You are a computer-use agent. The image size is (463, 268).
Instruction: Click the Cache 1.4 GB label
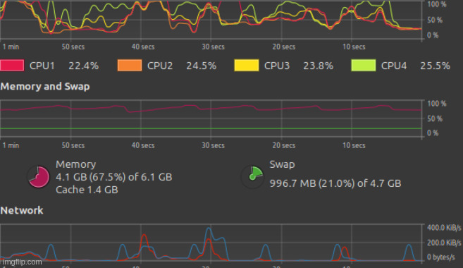click(x=87, y=190)
